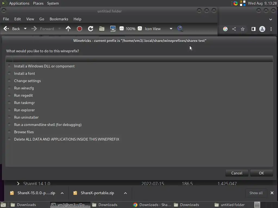Click workspace switcher at taskbar right
The height and width of the screenshot is (208, 278).
(x=257, y=205)
